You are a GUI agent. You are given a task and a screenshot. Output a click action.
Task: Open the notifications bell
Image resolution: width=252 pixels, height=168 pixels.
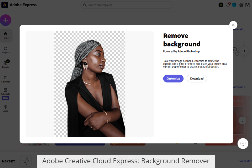pyautogui.click(x=228, y=5)
